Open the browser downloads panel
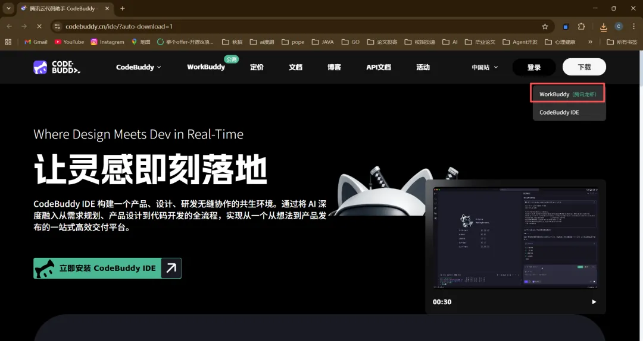 [603, 27]
